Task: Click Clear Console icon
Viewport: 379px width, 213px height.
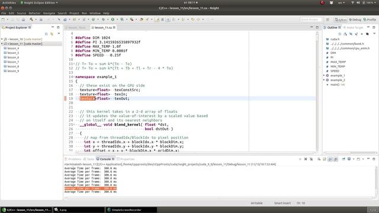Action: point(319,159)
